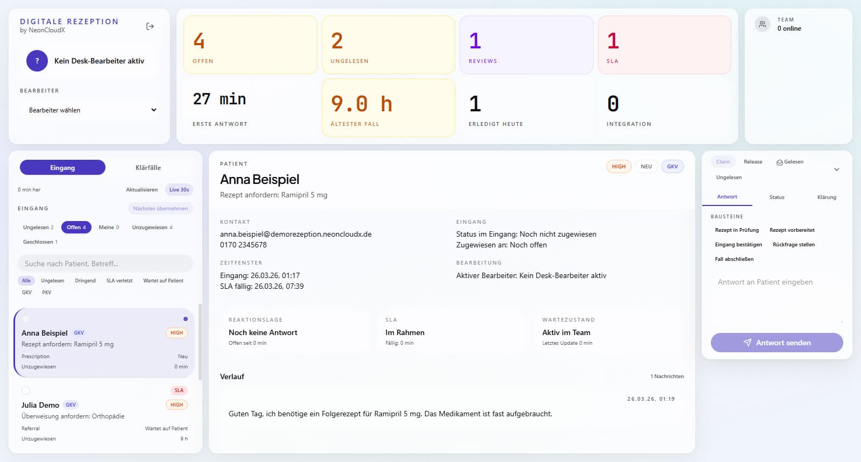
Task: Apply the SLA verletzt filter chip
Action: click(119, 281)
